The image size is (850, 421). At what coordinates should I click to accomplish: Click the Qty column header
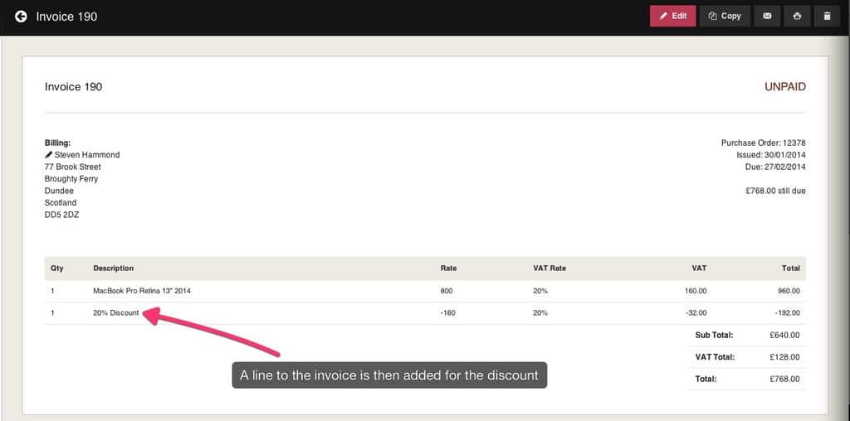click(57, 269)
